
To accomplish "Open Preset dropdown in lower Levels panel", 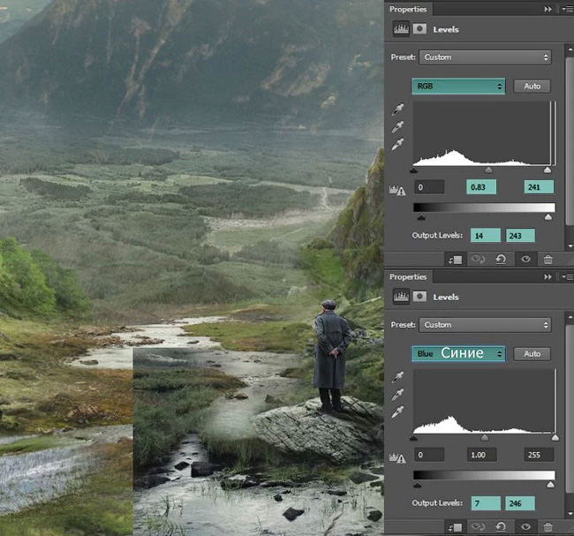I will (x=485, y=325).
